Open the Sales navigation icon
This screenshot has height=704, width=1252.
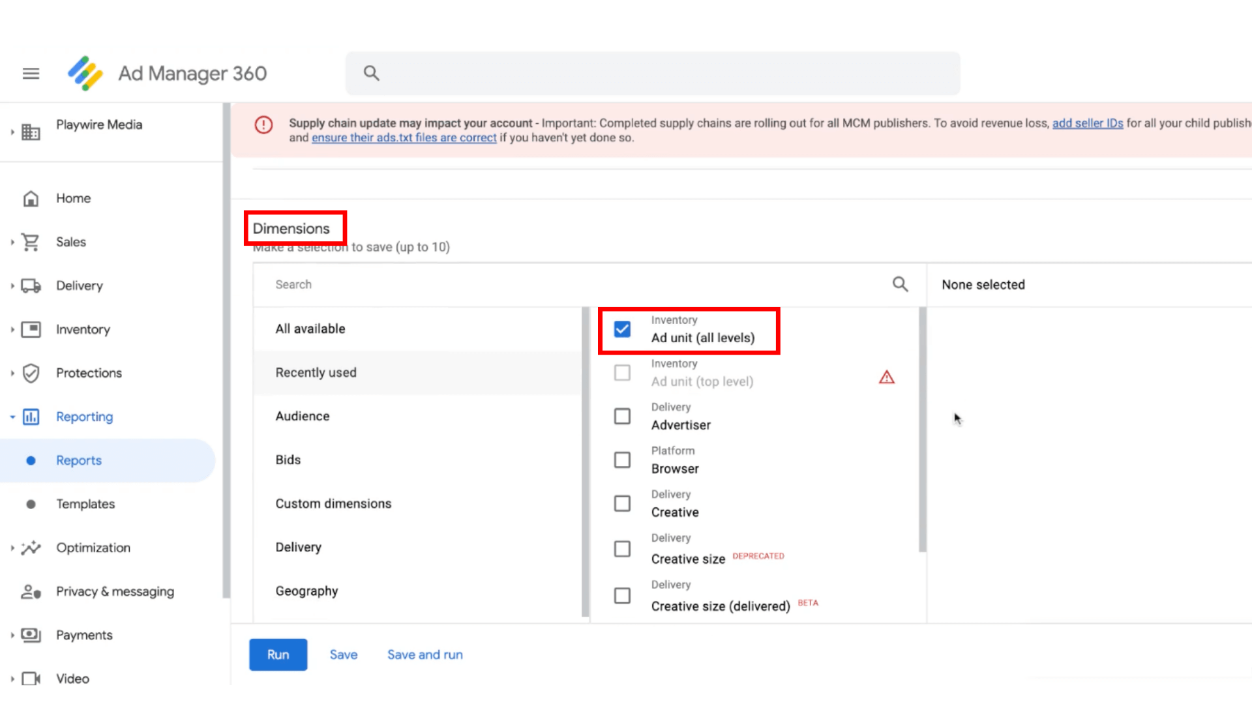[x=30, y=242]
